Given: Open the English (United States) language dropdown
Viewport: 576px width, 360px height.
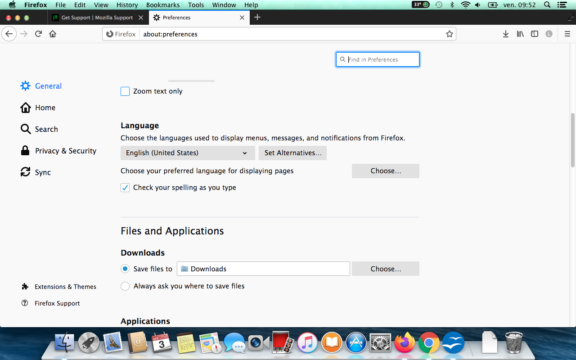Looking at the screenshot, I should [188, 153].
